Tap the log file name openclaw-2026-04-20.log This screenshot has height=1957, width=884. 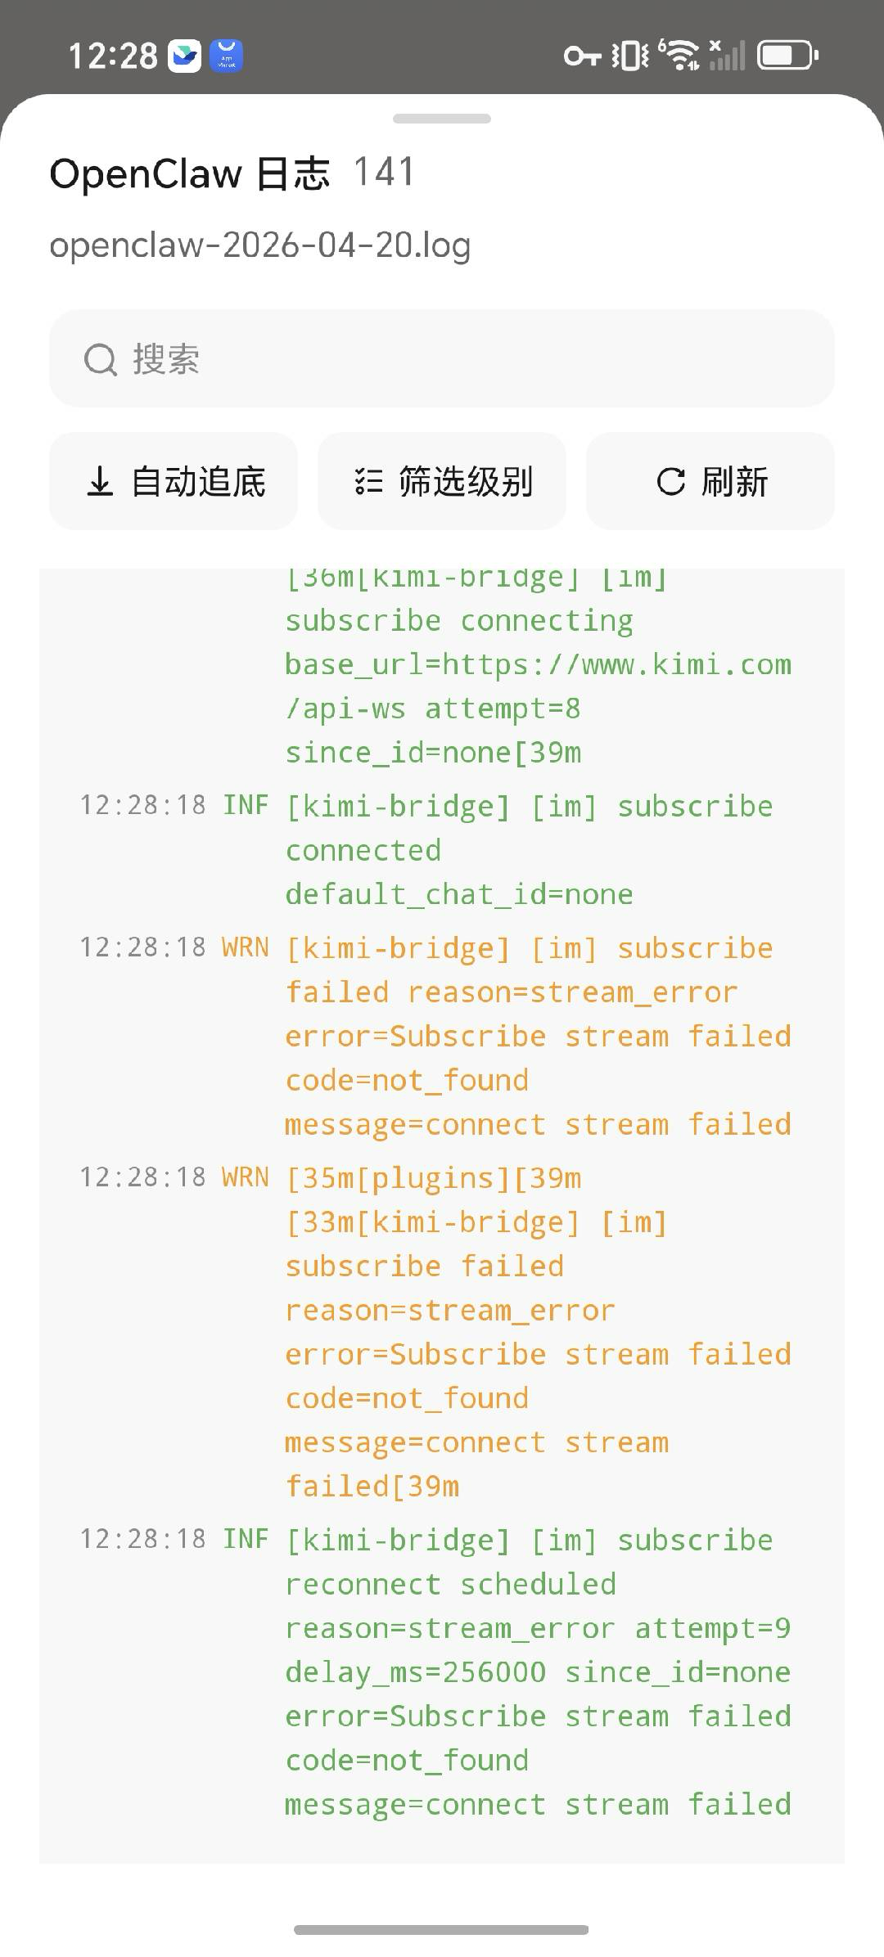pyautogui.click(x=260, y=245)
